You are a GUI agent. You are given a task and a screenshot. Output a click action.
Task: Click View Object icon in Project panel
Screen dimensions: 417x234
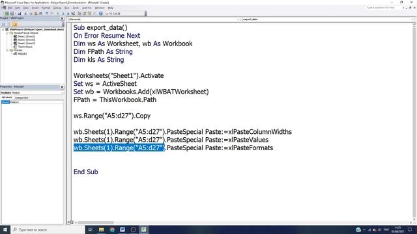pos(8,24)
